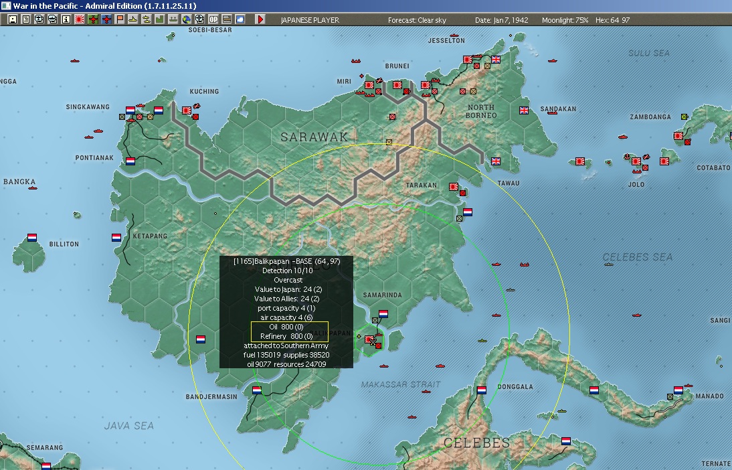The image size is (732, 470).
Task: Select British flag base near Sandakan
Action: click(524, 110)
